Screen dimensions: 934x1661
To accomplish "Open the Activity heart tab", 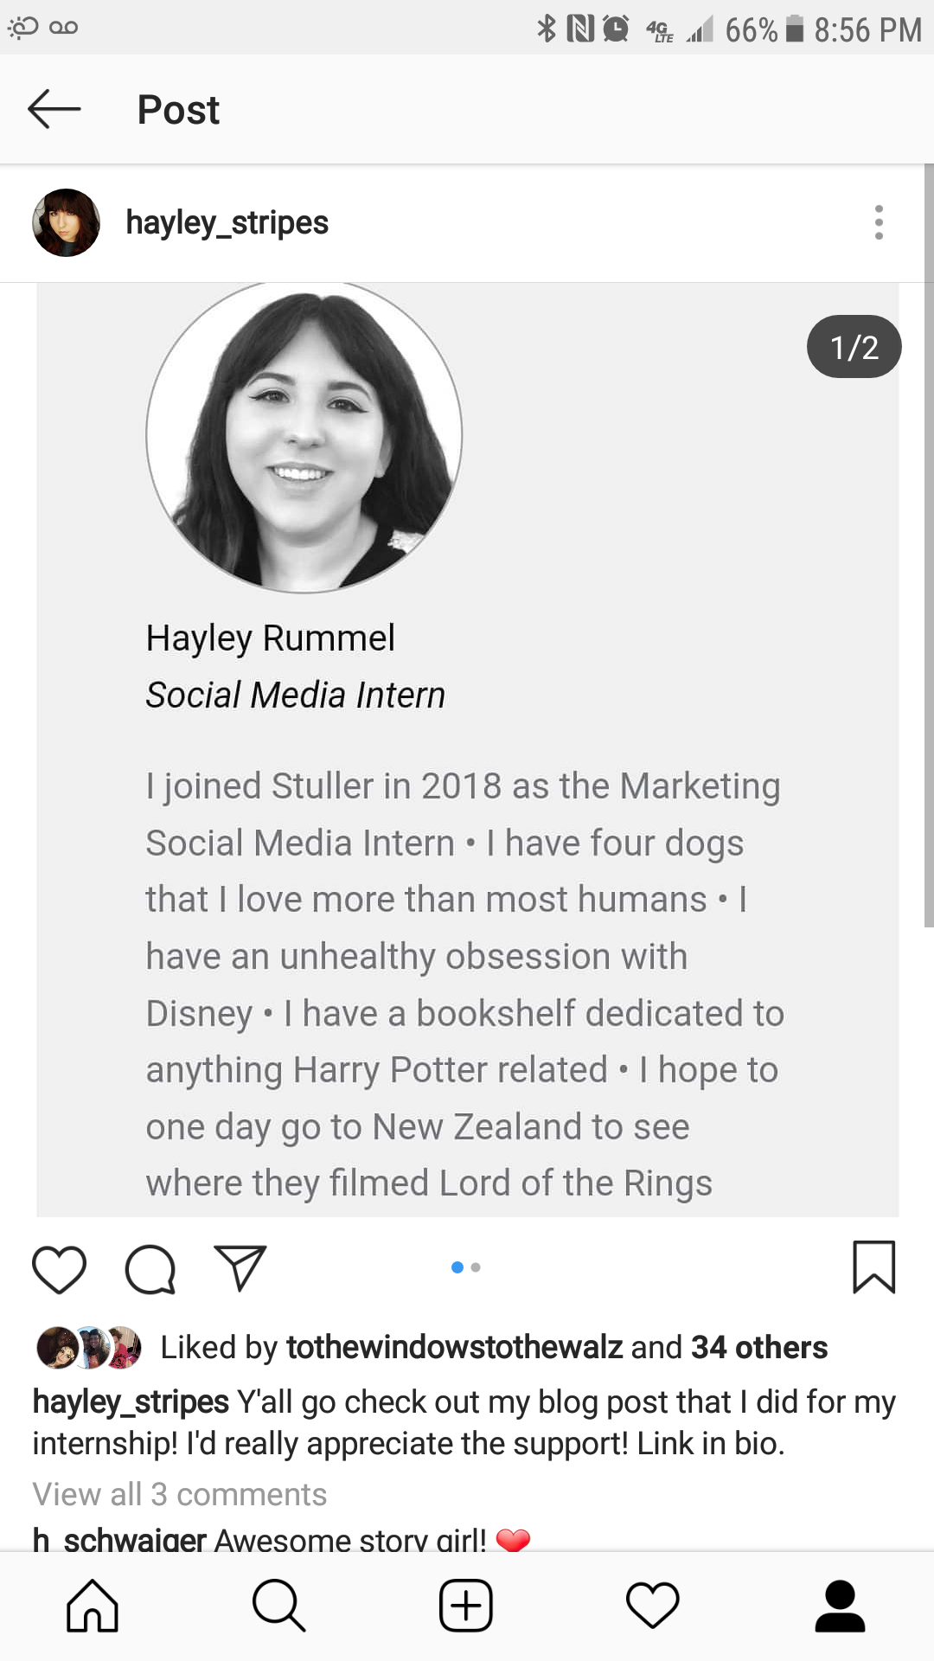I will (x=653, y=1606).
